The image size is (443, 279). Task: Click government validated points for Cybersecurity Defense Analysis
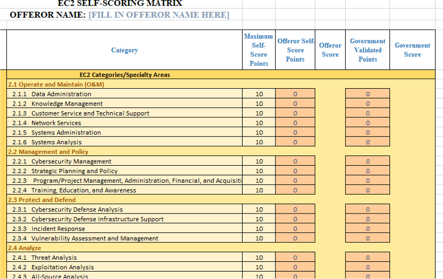368,210
